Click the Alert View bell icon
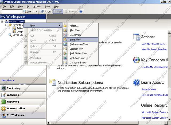Viewport: 171px width, 125px height. (x=65, y=30)
